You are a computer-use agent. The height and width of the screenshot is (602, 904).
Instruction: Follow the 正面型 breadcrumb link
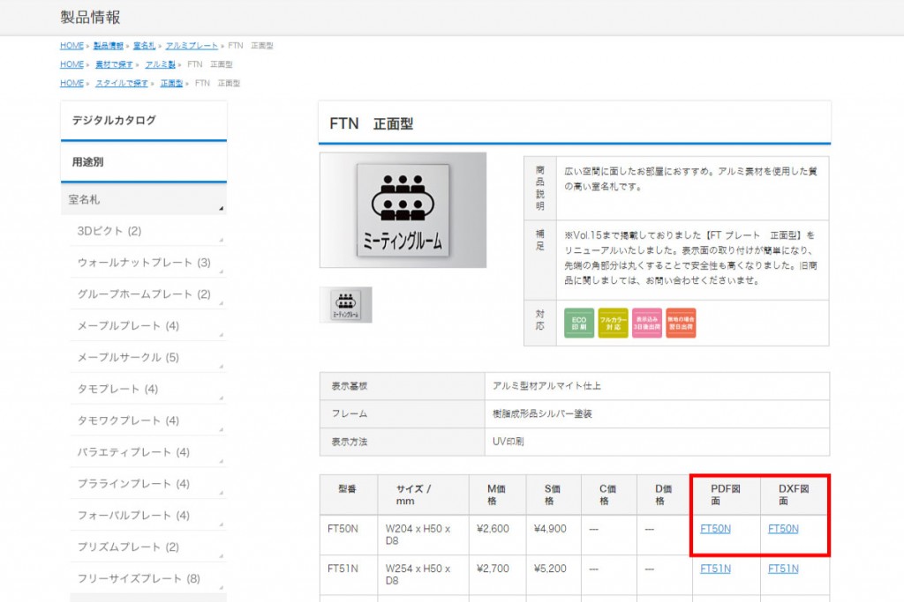(x=171, y=84)
